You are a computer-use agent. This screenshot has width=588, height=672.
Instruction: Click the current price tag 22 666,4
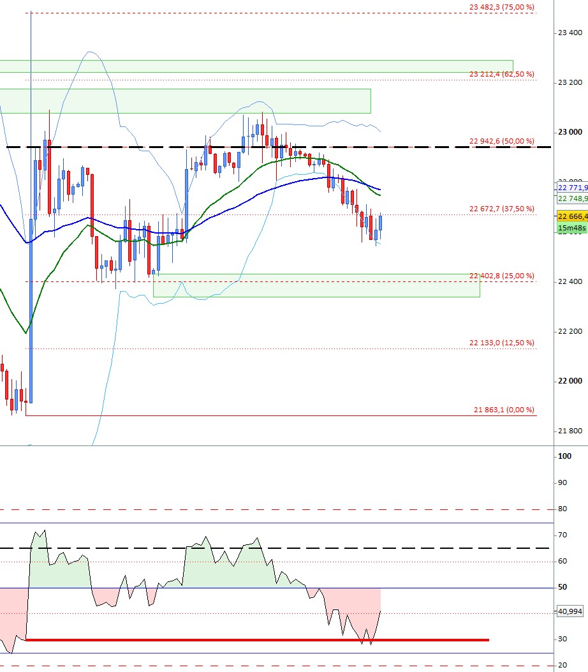coord(572,216)
